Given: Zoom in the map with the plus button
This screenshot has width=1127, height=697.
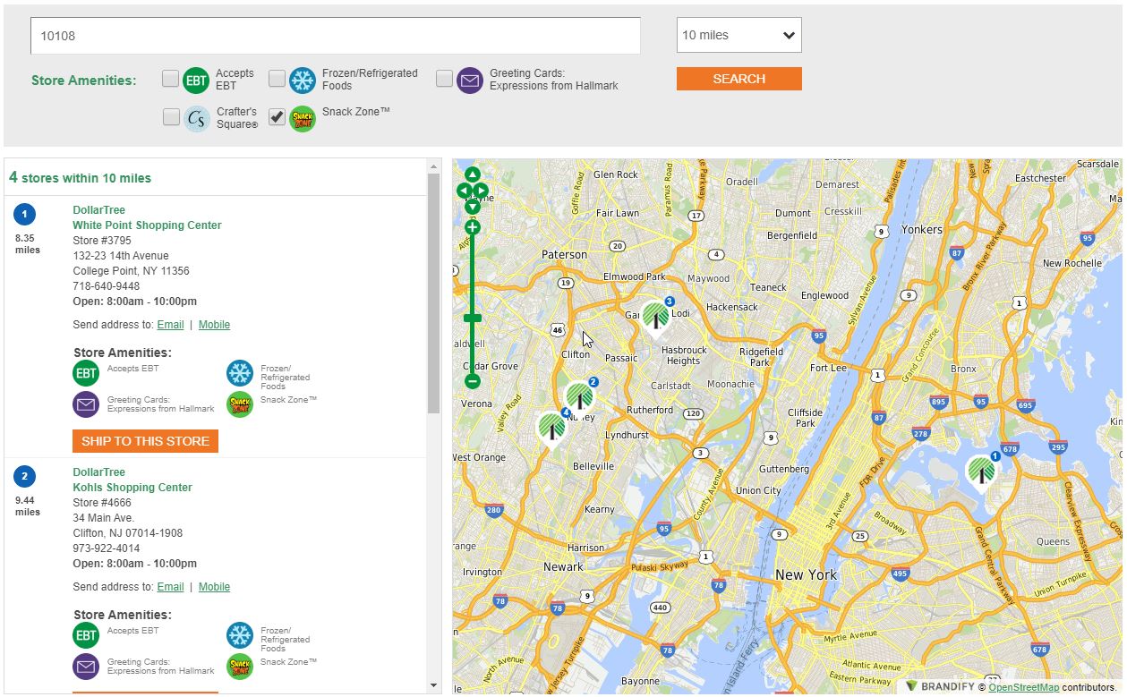Looking at the screenshot, I should tap(473, 227).
